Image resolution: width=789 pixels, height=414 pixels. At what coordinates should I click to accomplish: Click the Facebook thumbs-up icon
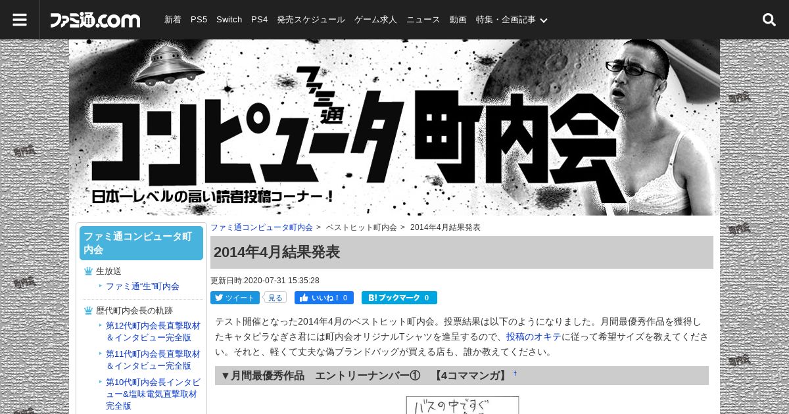(x=304, y=298)
